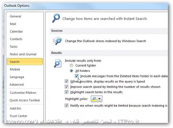Click the Highlight color label
173x128 pixels.
(76, 99)
